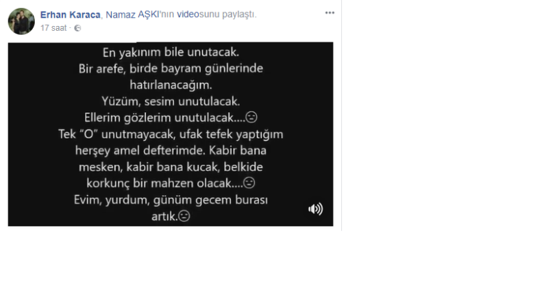Click the line 'Yüzüm, sesim unutulacak.'
Viewport: 548px width, 307px height.
point(171,101)
